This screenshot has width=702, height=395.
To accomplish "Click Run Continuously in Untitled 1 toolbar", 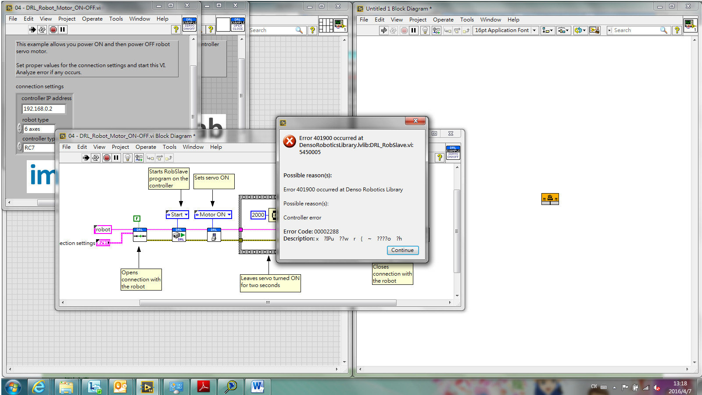I will coord(393,30).
